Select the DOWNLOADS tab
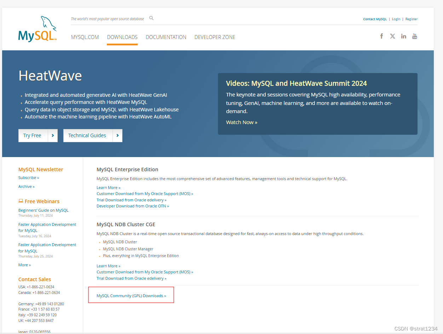 pyautogui.click(x=122, y=37)
